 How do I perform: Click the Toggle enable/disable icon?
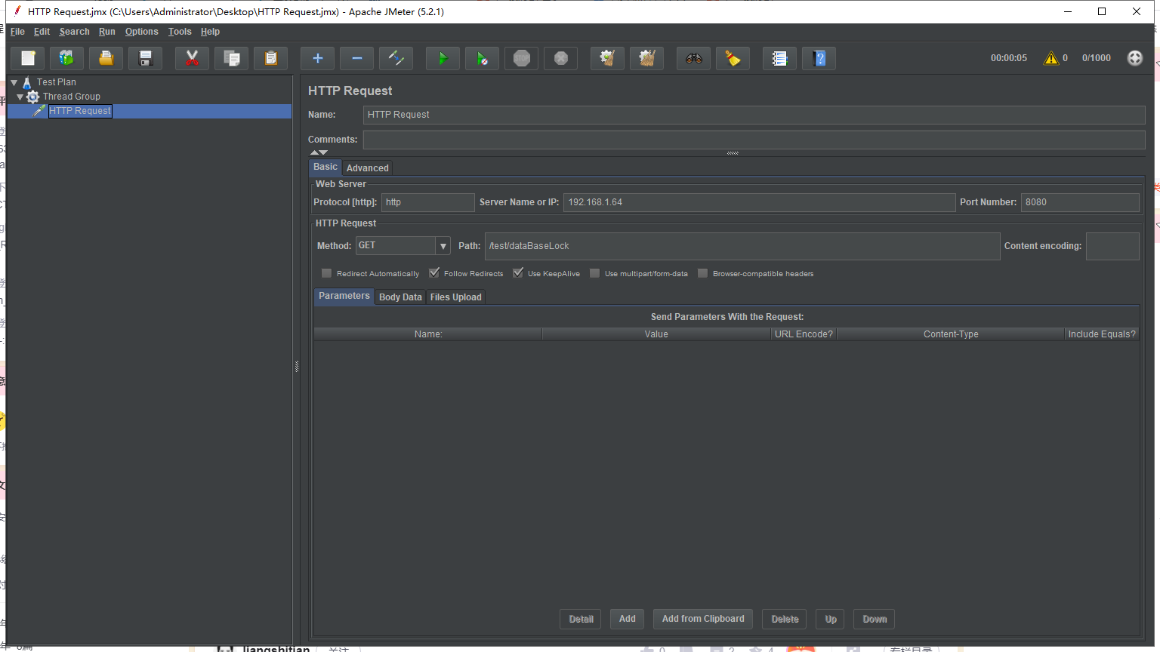[x=396, y=58]
